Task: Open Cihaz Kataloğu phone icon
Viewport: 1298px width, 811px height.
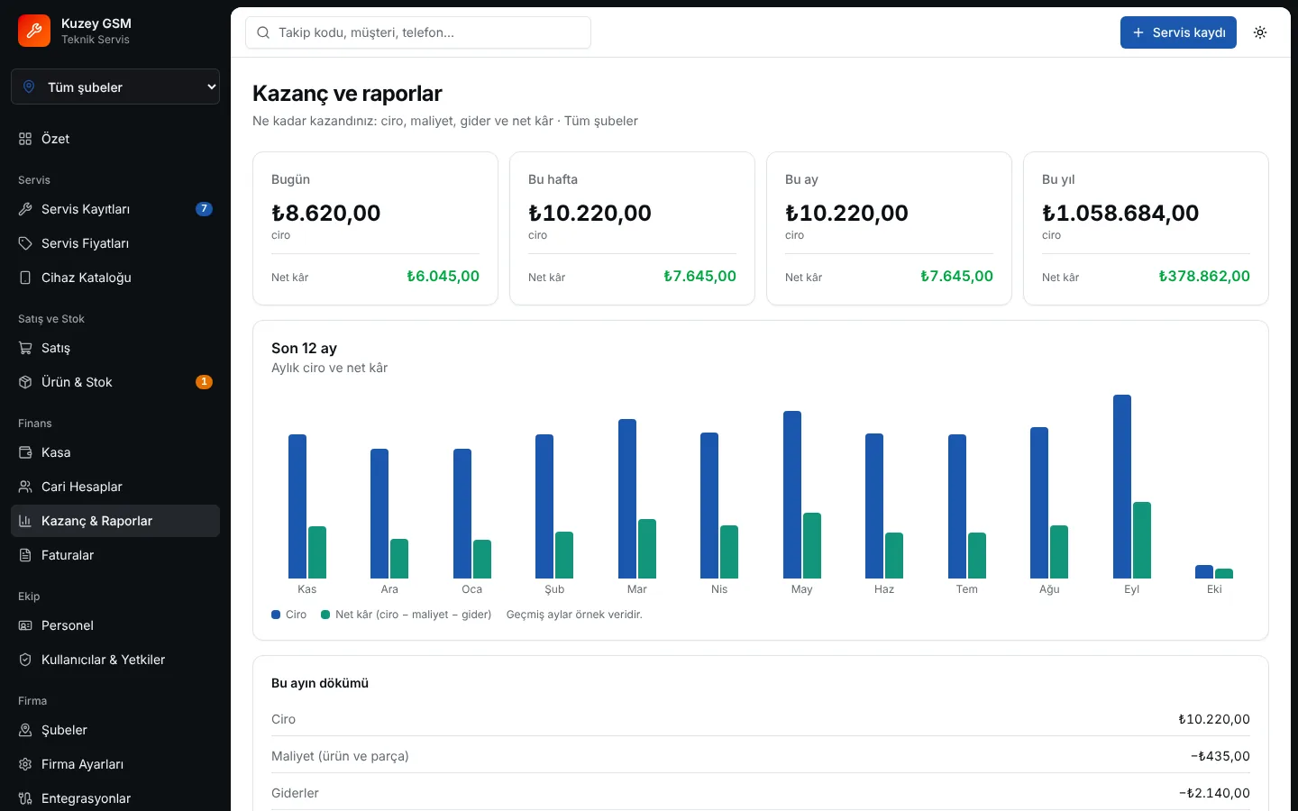Action: pos(25,278)
